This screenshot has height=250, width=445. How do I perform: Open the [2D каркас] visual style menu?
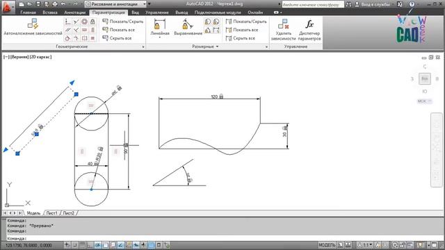[40, 57]
